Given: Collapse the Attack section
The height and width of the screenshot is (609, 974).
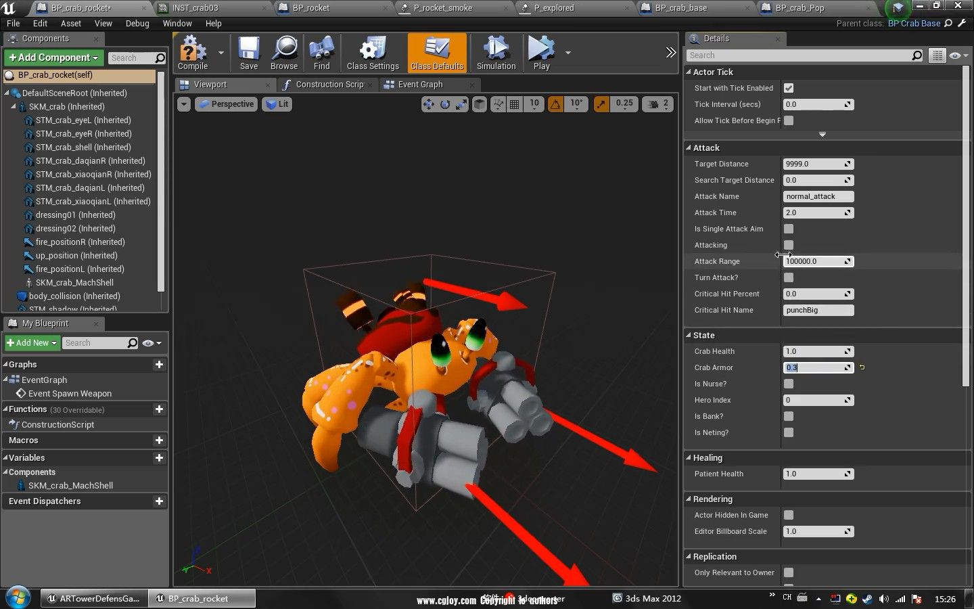Looking at the screenshot, I should pyautogui.click(x=689, y=148).
